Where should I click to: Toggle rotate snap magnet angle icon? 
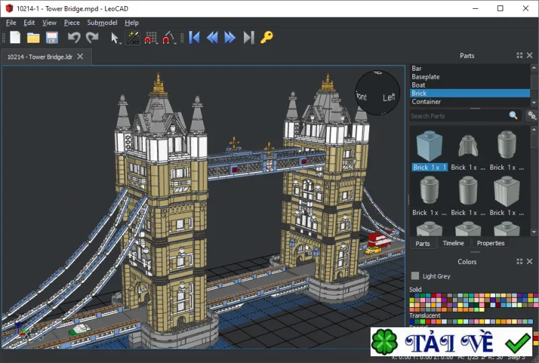coord(167,38)
